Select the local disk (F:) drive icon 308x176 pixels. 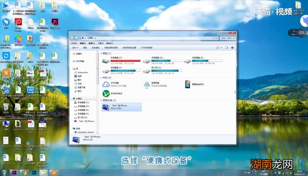coord(106,71)
